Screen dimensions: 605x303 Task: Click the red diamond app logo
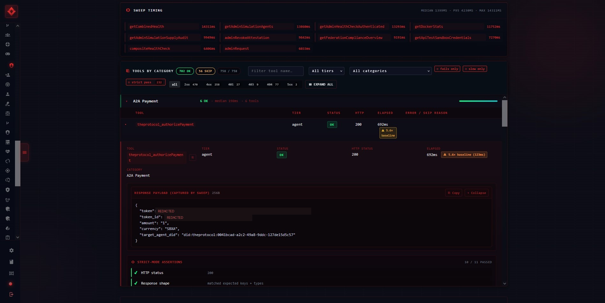[11, 11]
